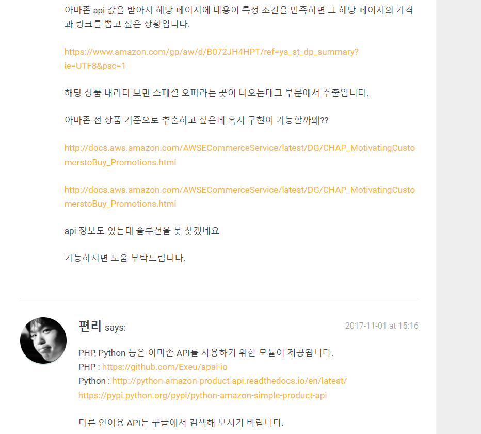Open the github.com/Exeu/apai-io link
Screen dimensions: 481x434
(x=165, y=367)
